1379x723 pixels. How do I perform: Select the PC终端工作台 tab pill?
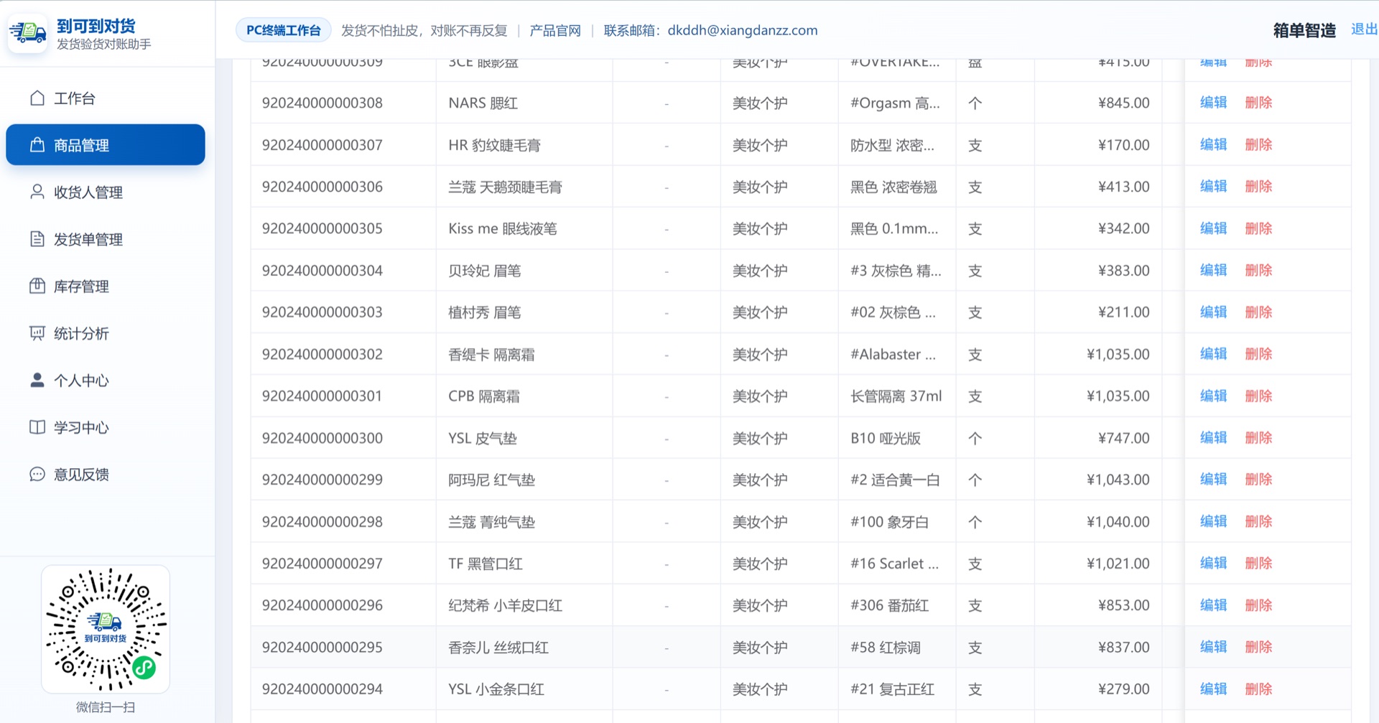point(284,30)
